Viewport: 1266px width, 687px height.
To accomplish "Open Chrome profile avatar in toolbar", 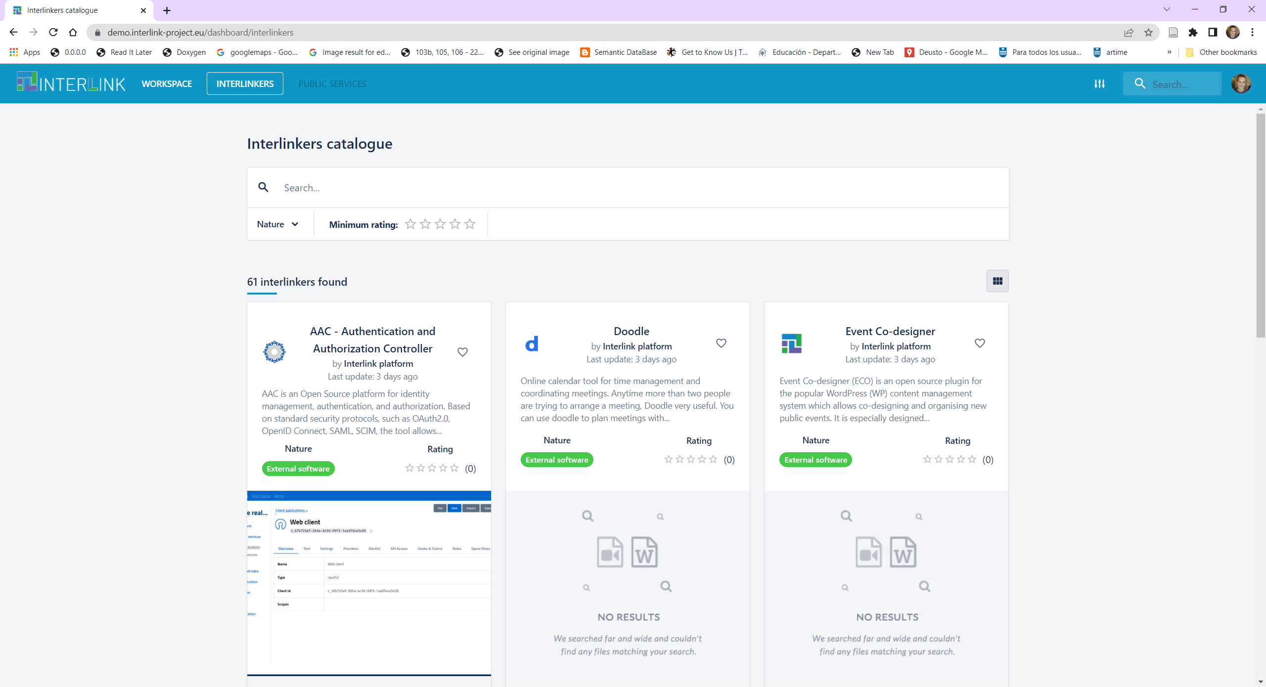I will pyautogui.click(x=1232, y=33).
